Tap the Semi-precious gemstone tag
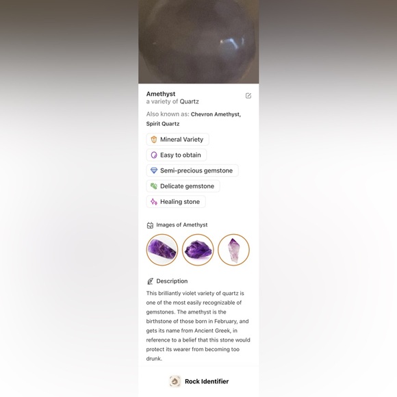Screen dimensions: 397x397 point(192,170)
